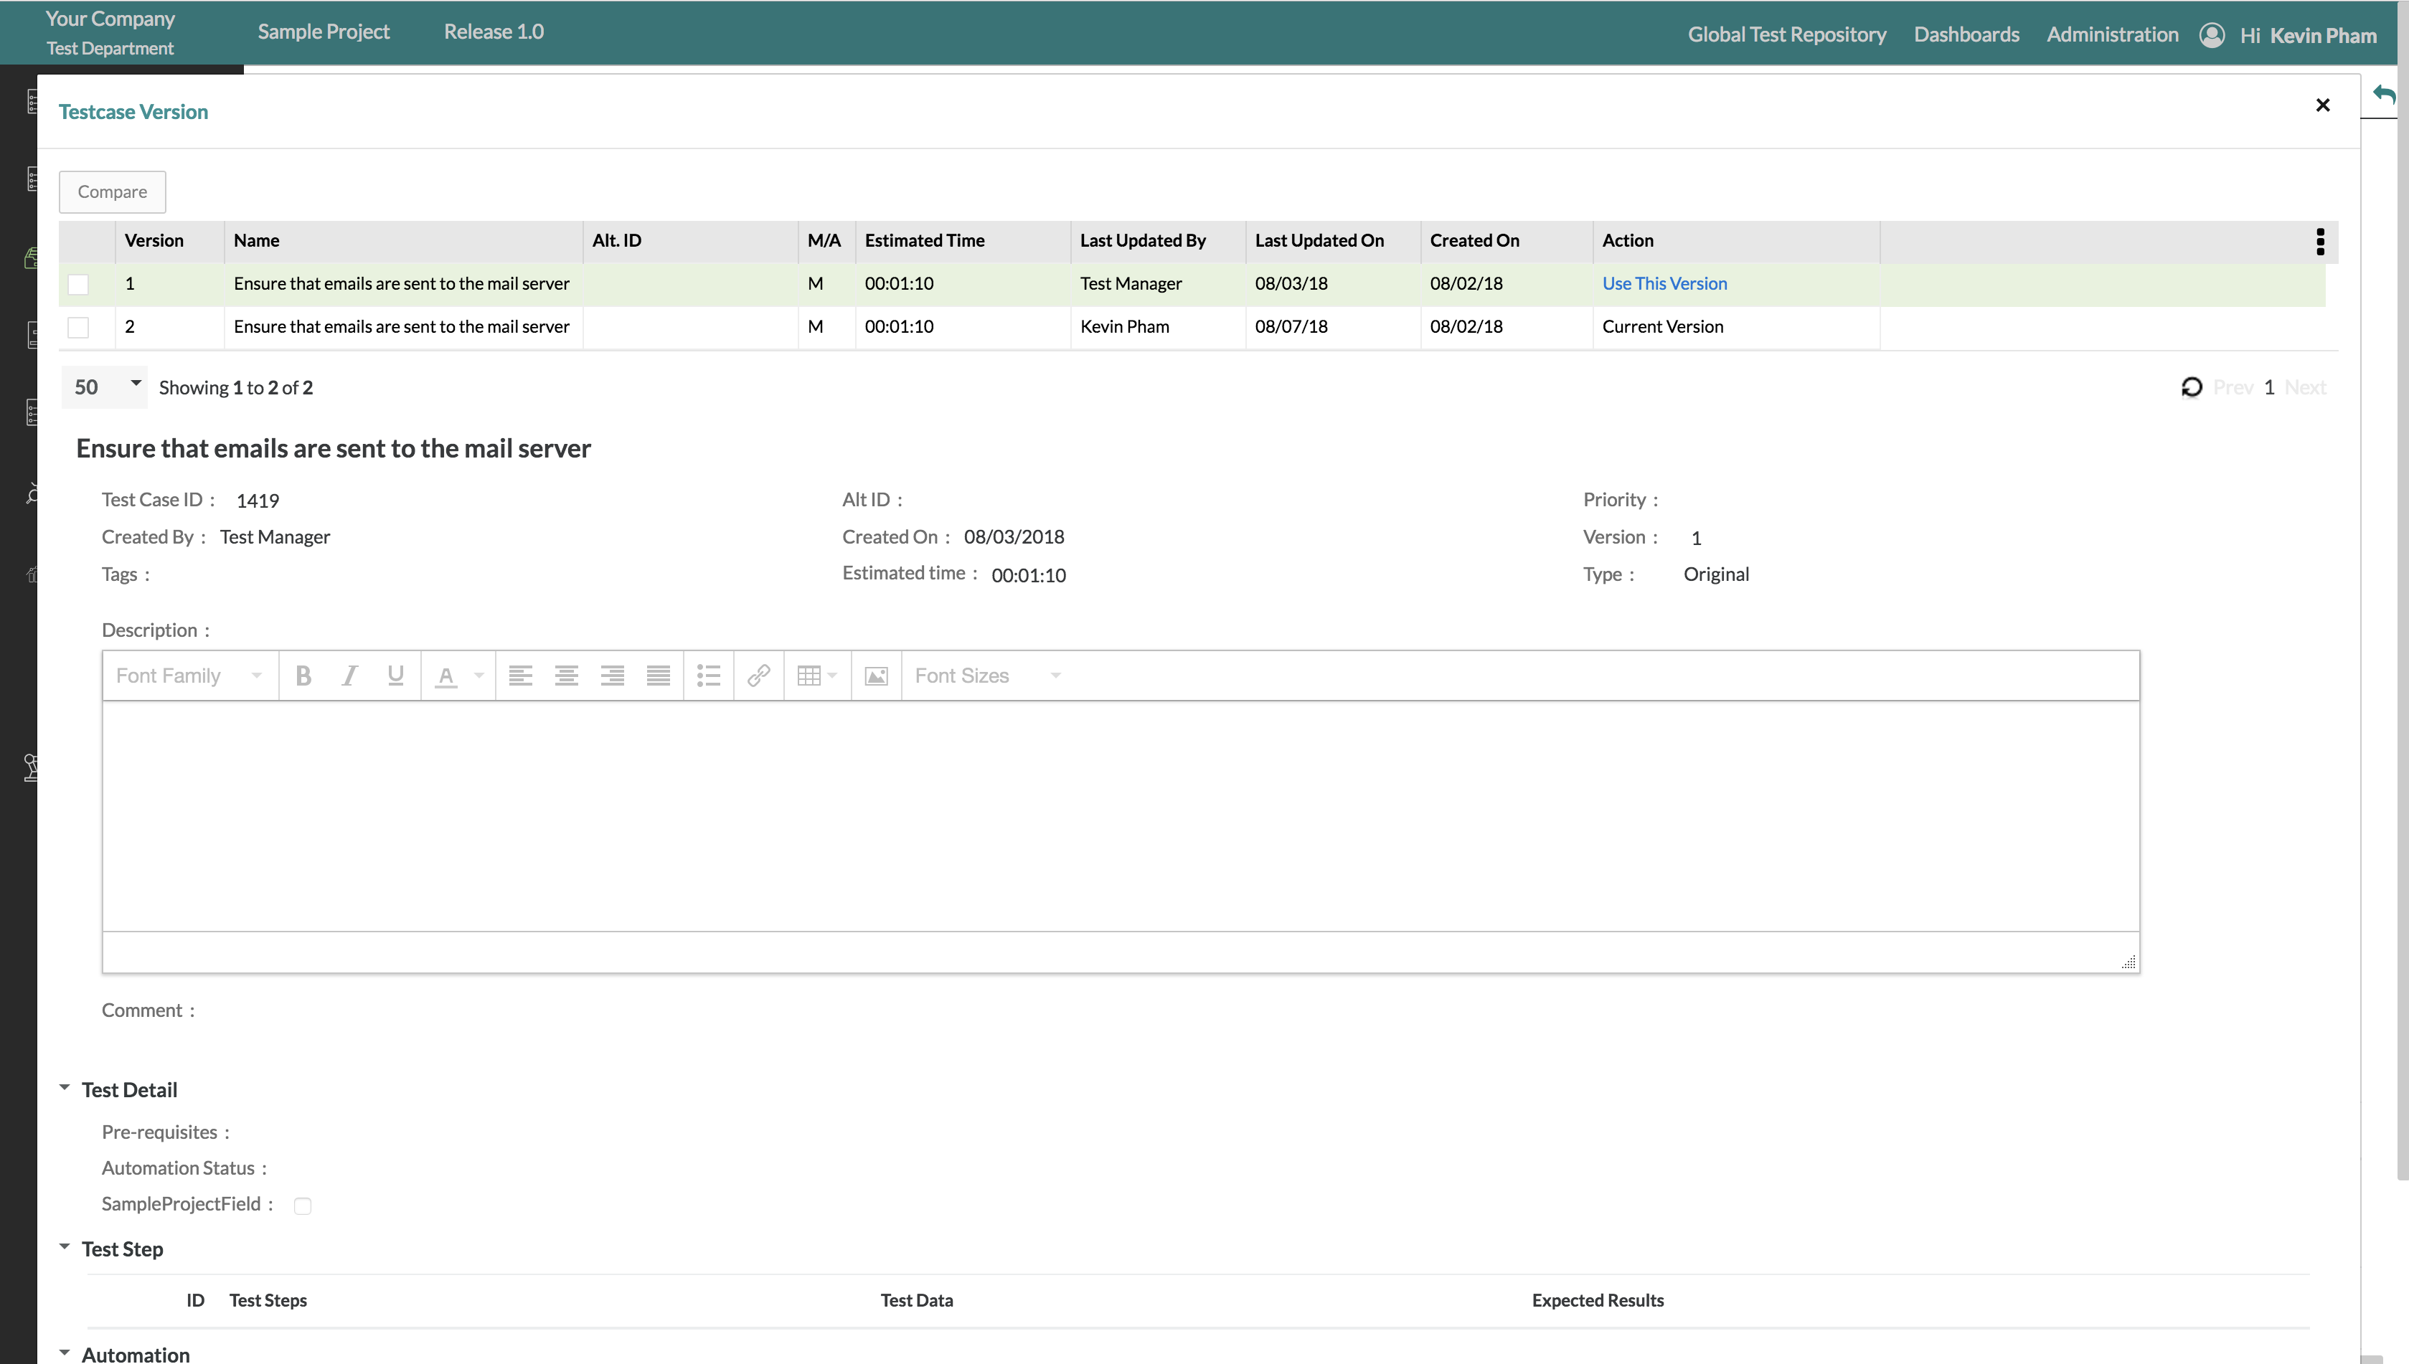
Task: Click Current Version text in row 2
Action: click(1662, 327)
